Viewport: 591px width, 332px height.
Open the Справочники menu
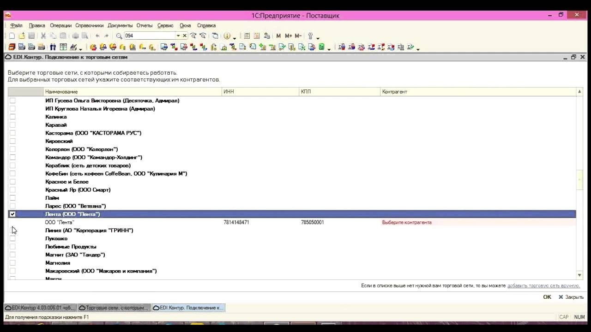click(89, 25)
